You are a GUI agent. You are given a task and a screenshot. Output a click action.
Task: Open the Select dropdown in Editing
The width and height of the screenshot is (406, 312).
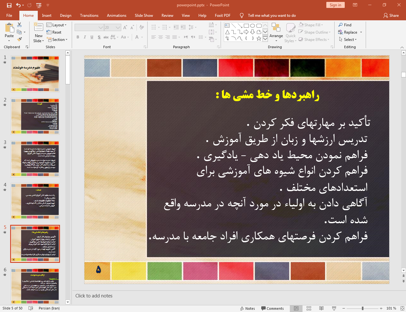coord(348,40)
